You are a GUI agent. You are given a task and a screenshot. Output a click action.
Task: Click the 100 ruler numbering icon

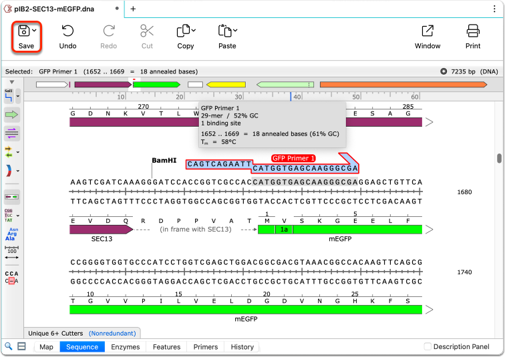pos(12,250)
